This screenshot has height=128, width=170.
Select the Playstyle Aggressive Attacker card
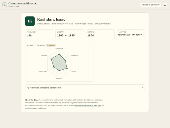coord(130,34)
